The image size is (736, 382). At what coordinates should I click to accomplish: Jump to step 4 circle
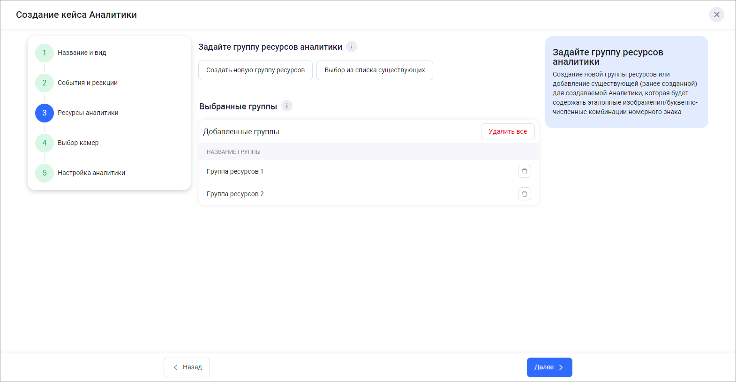pos(45,143)
